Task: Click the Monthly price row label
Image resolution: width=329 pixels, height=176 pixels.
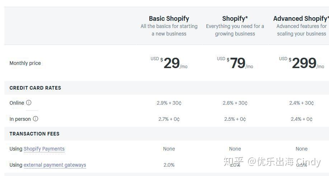Action: pyautogui.click(x=25, y=63)
